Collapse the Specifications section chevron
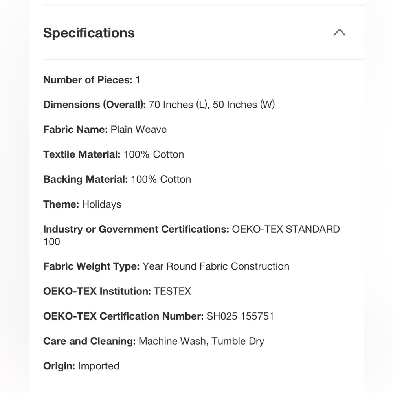 pos(340,33)
